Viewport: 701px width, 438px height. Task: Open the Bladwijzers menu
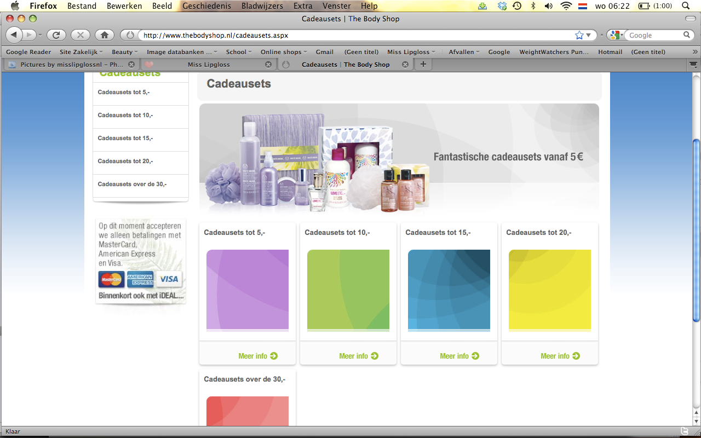(262, 6)
